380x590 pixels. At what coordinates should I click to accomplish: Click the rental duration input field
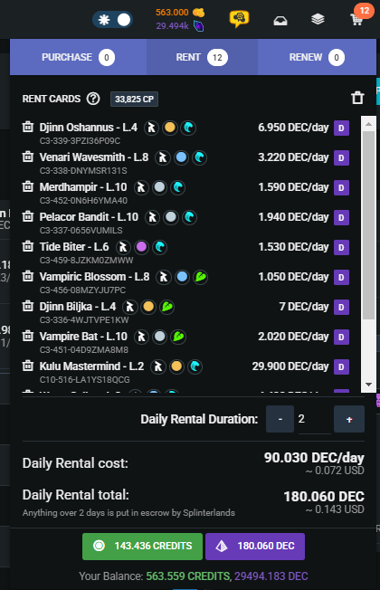315,419
